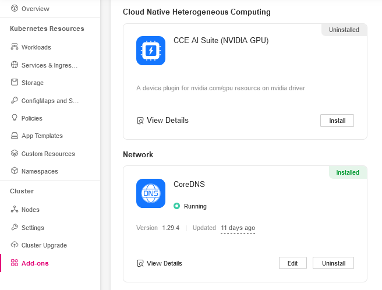Open App Templates from the sidebar
Image resolution: width=382 pixels, height=290 pixels.
41,136
